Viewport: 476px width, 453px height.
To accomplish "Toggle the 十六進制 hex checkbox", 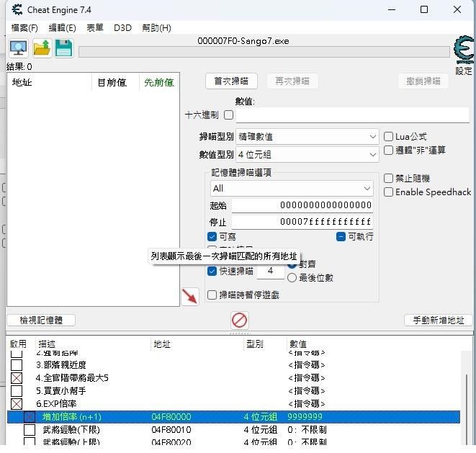I will [228, 115].
